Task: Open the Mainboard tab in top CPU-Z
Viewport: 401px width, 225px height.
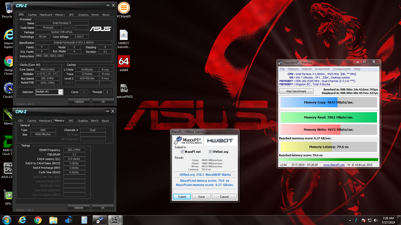Action: pyautogui.click(x=46, y=15)
